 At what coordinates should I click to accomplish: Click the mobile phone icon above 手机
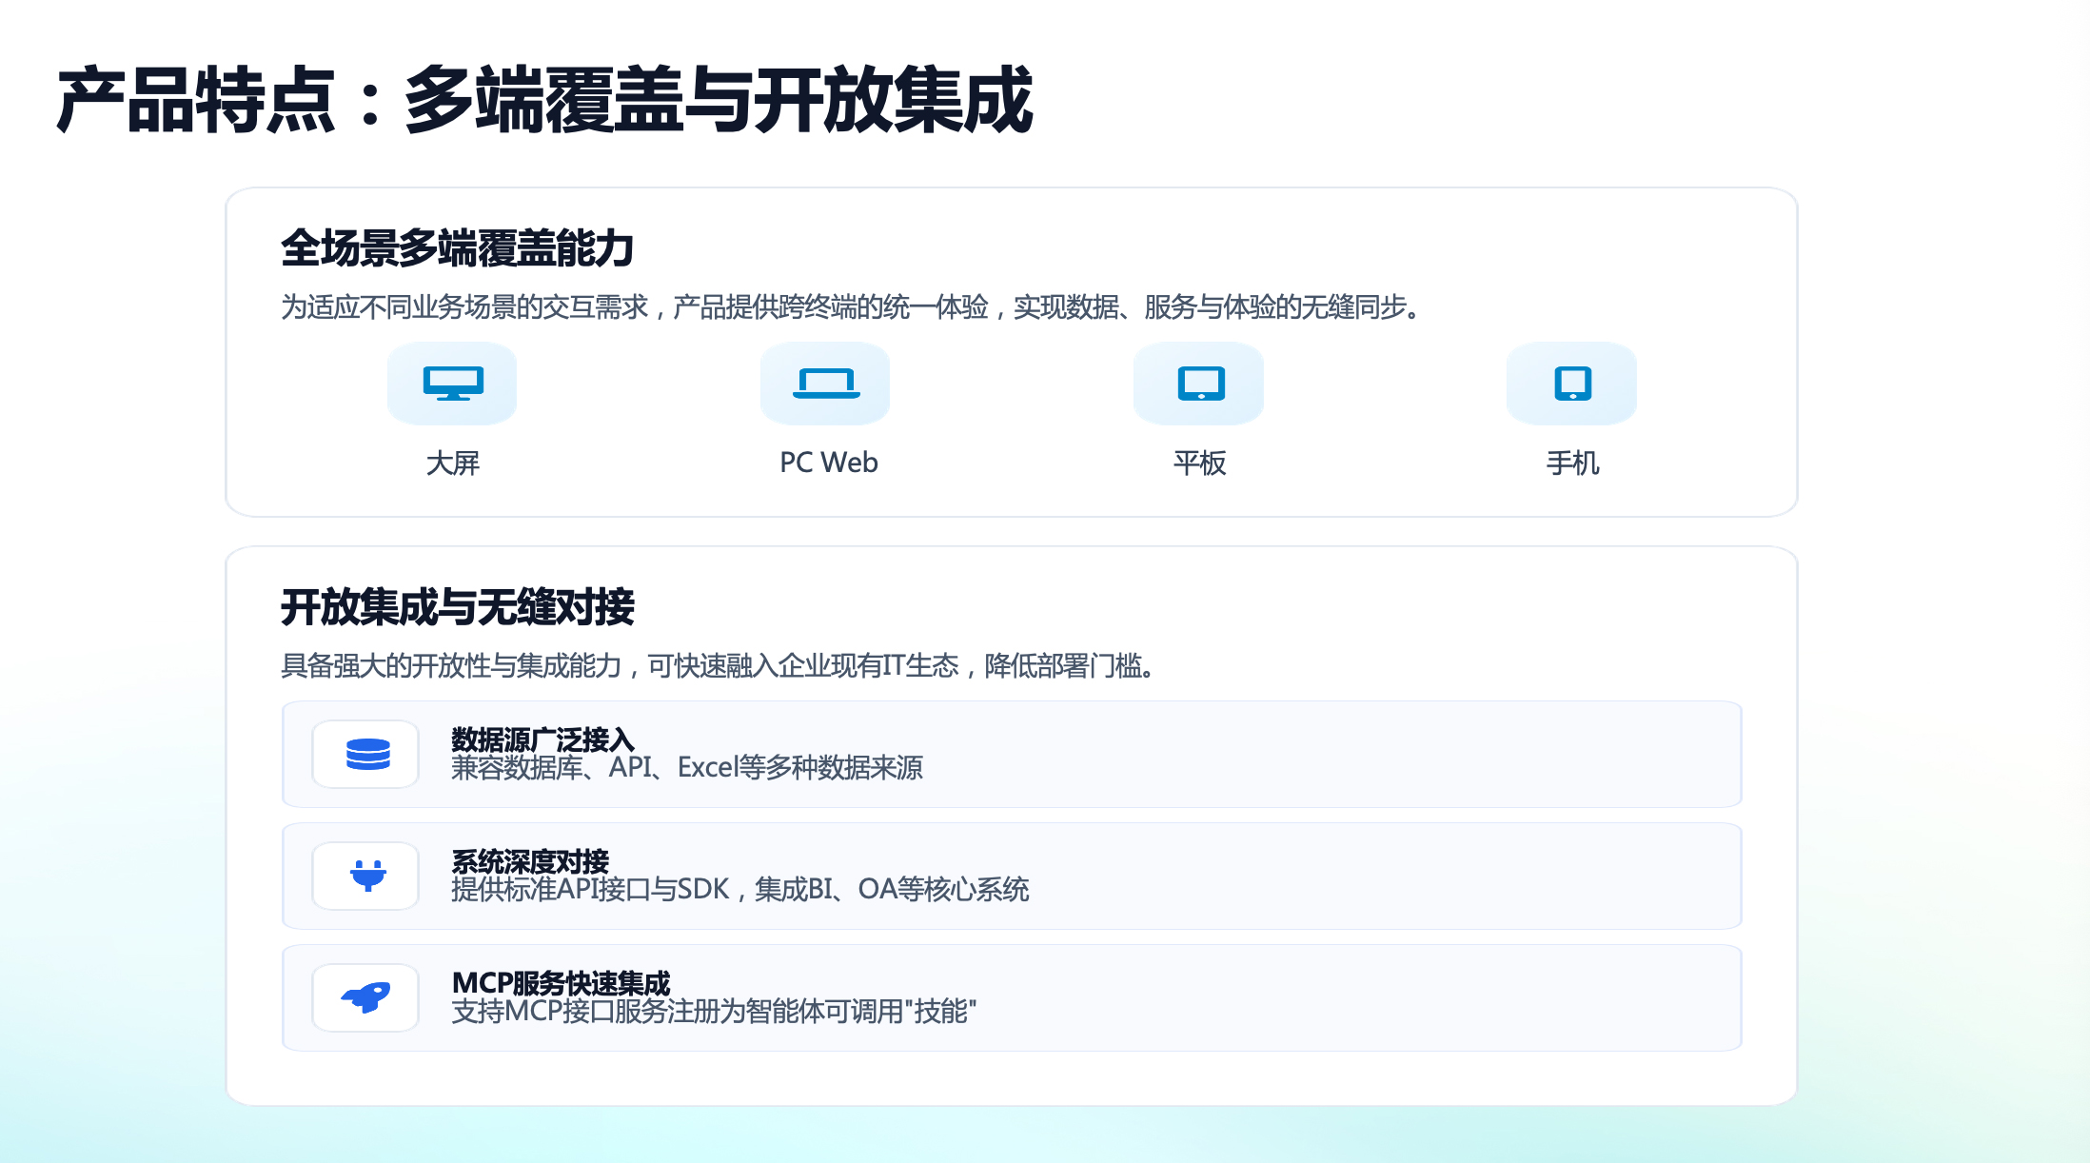1572,383
